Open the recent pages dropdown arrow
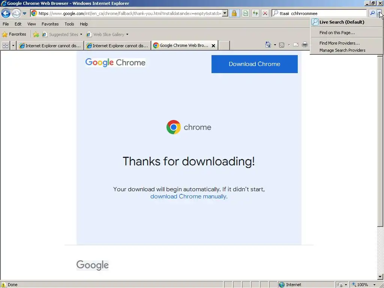Image resolution: width=384 pixels, height=288 pixels. tap(24, 13)
